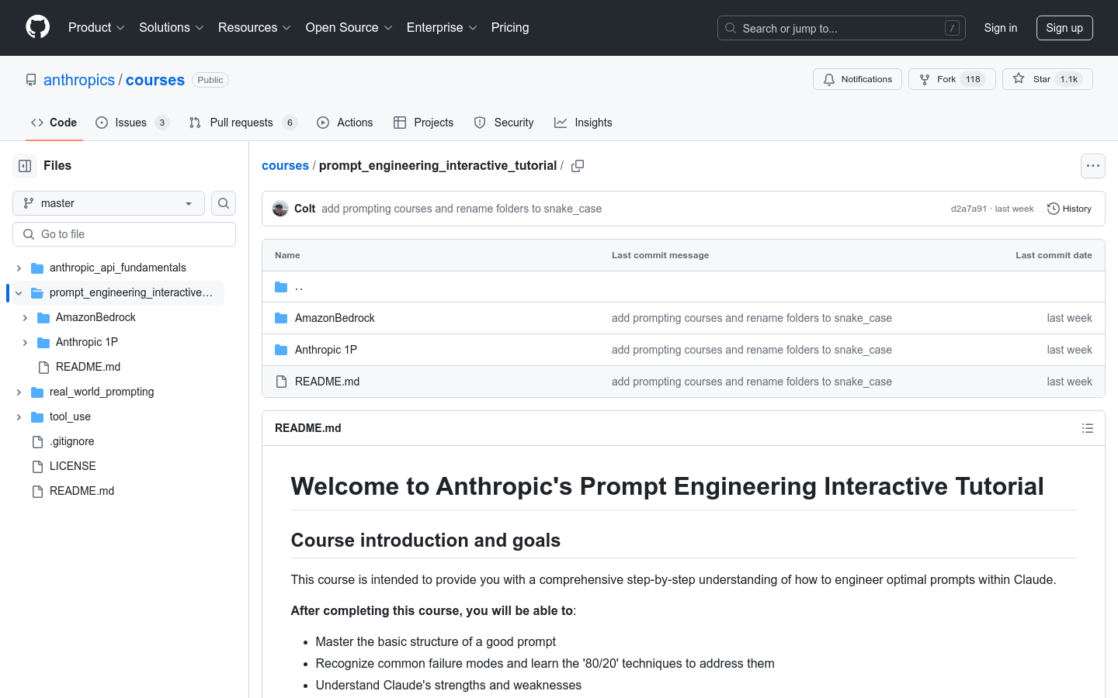
Task: Open the Resources menu
Action: 255,27
